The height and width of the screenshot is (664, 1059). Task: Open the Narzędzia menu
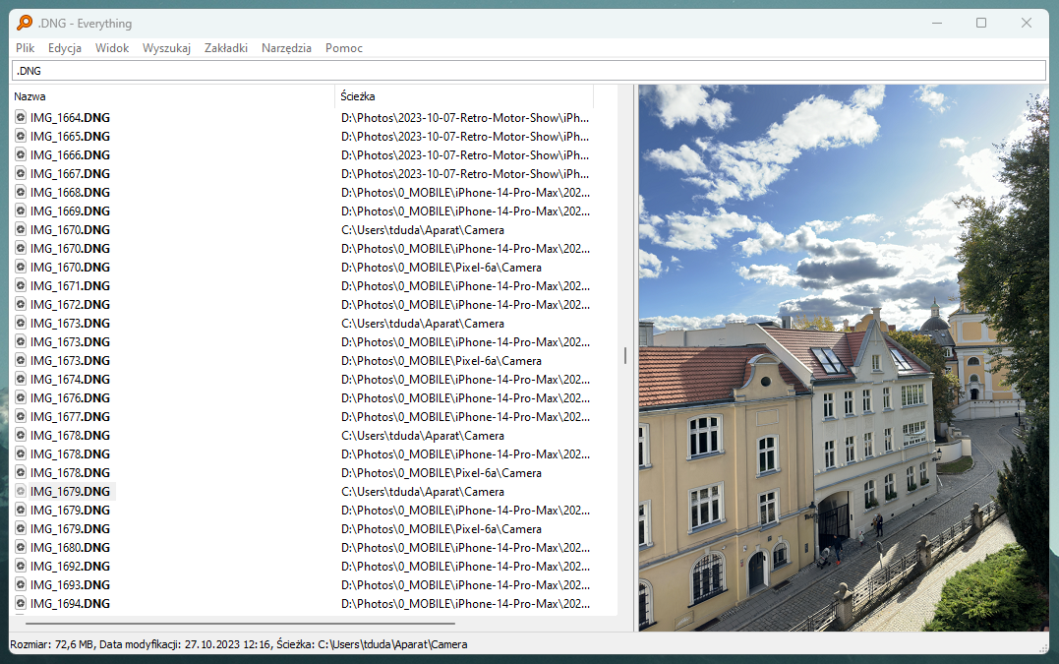click(x=286, y=47)
